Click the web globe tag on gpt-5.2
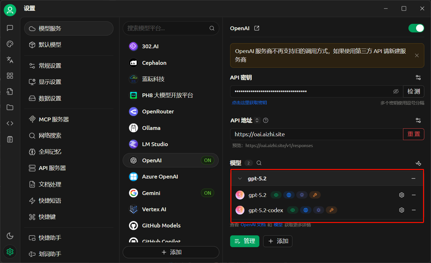Viewport: 431px width, 263px height. (289, 195)
